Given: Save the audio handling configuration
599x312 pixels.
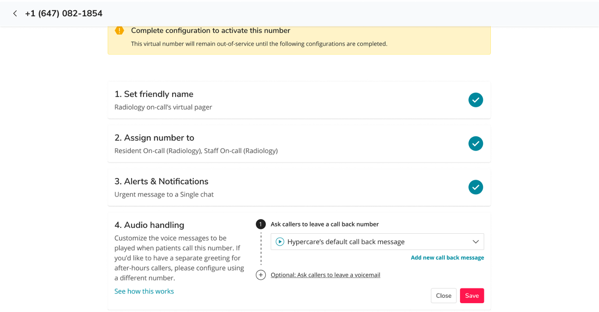Looking at the screenshot, I should [471, 295].
